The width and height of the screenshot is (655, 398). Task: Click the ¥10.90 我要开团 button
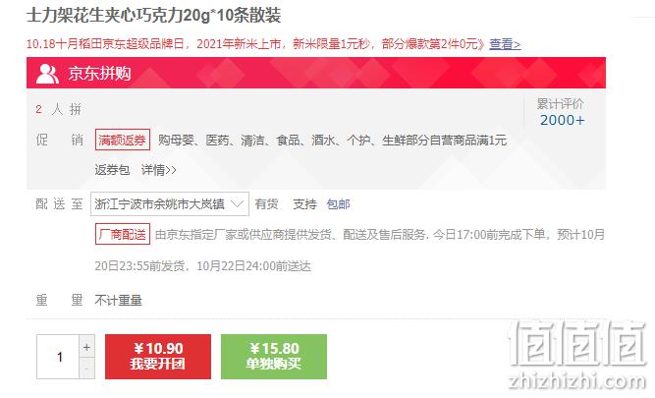click(158, 357)
